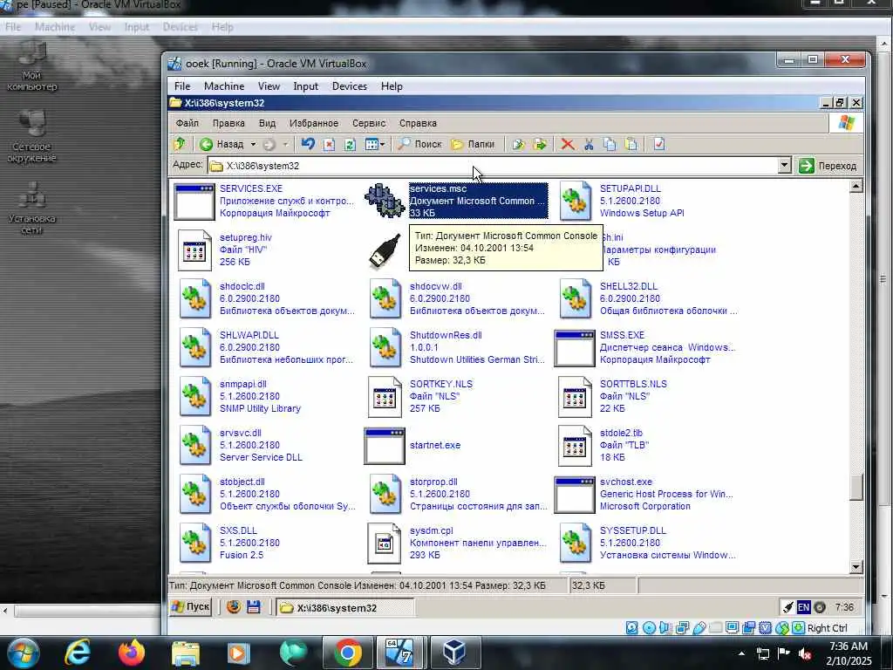
Task: Select the services.msc gears icon
Action: [385, 201]
